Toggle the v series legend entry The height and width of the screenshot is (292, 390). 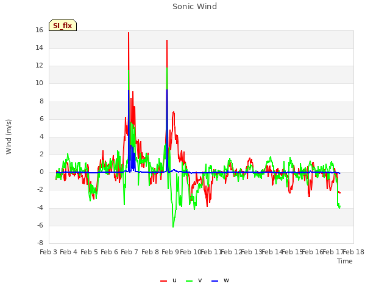(x=194, y=280)
